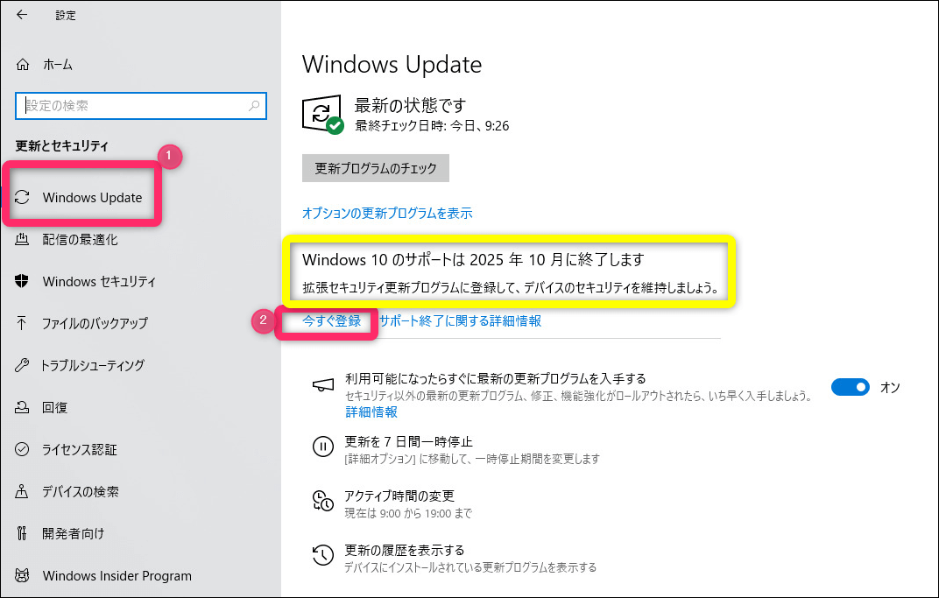The image size is (939, 598).
Task: Click the Home house icon
Action: pos(22,64)
